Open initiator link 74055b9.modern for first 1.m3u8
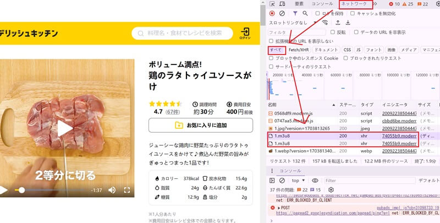The image size is (440, 223). click(399, 136)
